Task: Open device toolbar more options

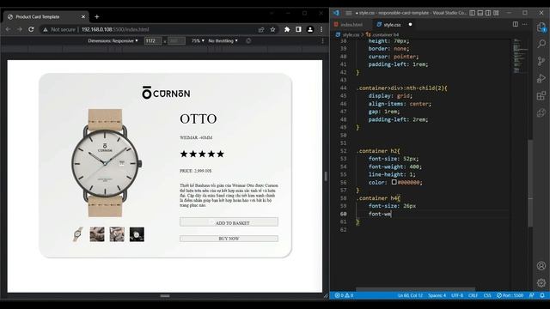Action: [x=323, y=40]
